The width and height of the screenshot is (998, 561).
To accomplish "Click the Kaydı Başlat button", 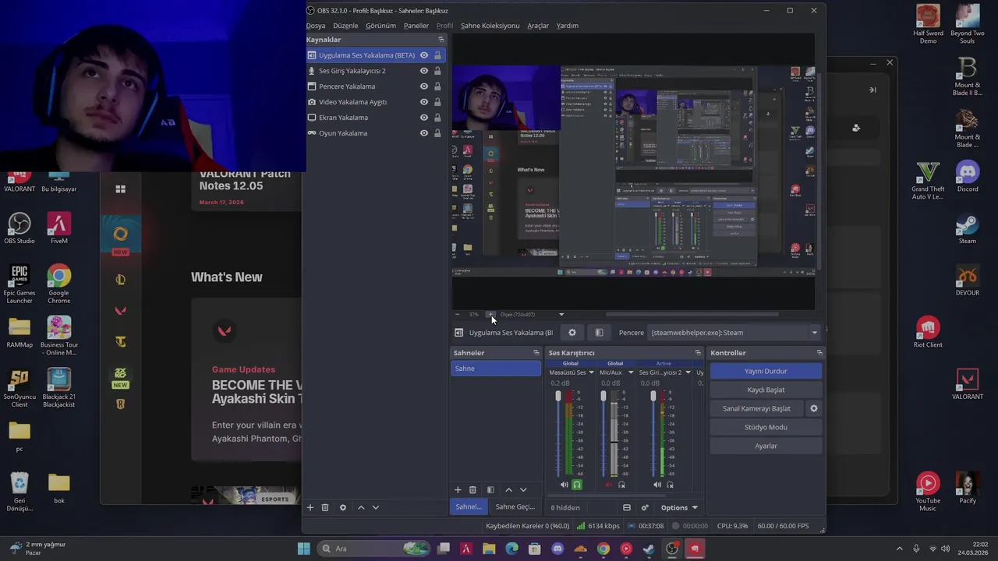I will click(x=766, y=390).
